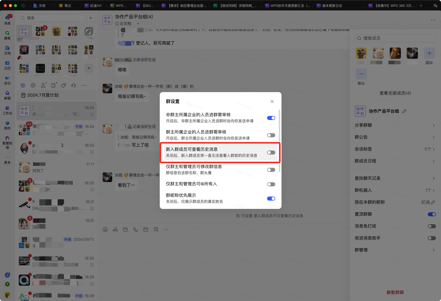Viewport: 441px width, 301px height.
Task: Enable 新入群成员可查看历史消息 toggle
Action: [x=271, y=153]
